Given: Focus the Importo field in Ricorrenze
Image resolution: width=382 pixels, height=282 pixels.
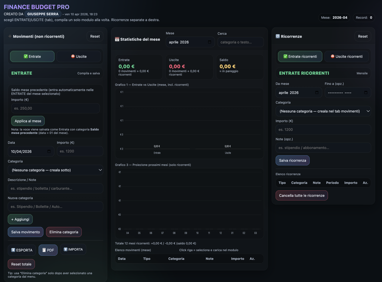Looking at the screenshot, I should 323,129.
